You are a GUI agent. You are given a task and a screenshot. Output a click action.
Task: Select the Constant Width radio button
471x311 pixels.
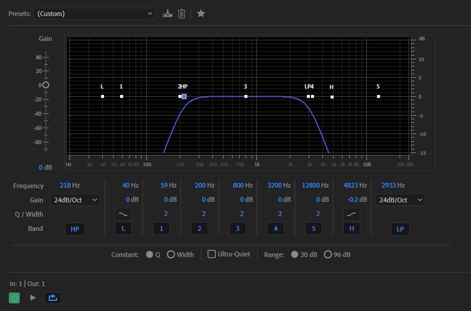(x=171, y=255)
